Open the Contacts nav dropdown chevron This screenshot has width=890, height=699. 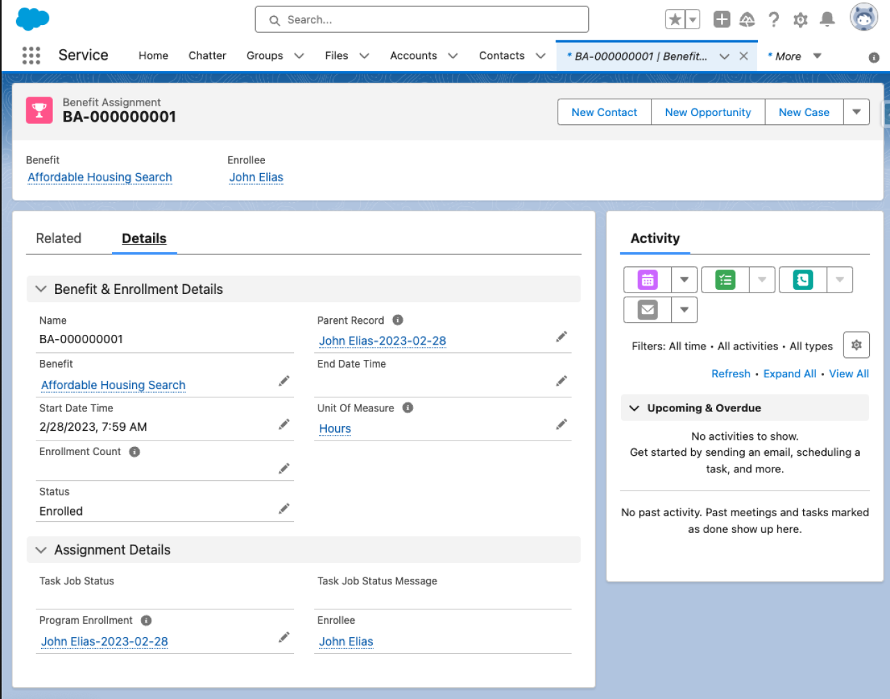[541, 56]
